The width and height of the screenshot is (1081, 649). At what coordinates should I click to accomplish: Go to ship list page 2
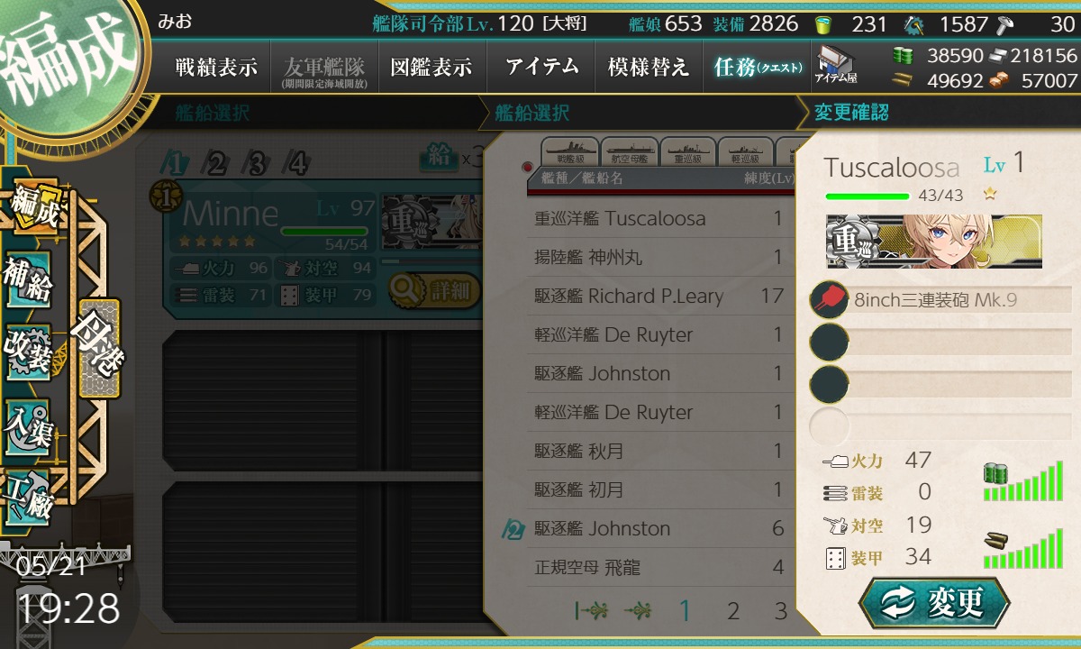733,611
